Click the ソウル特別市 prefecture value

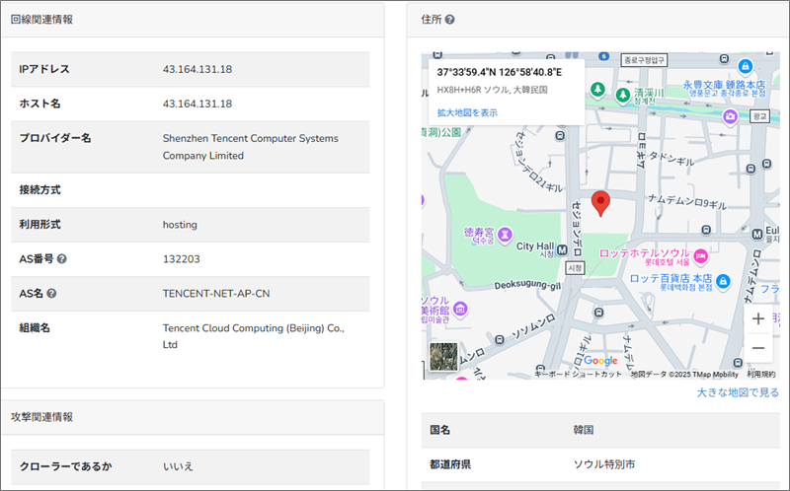604,464
